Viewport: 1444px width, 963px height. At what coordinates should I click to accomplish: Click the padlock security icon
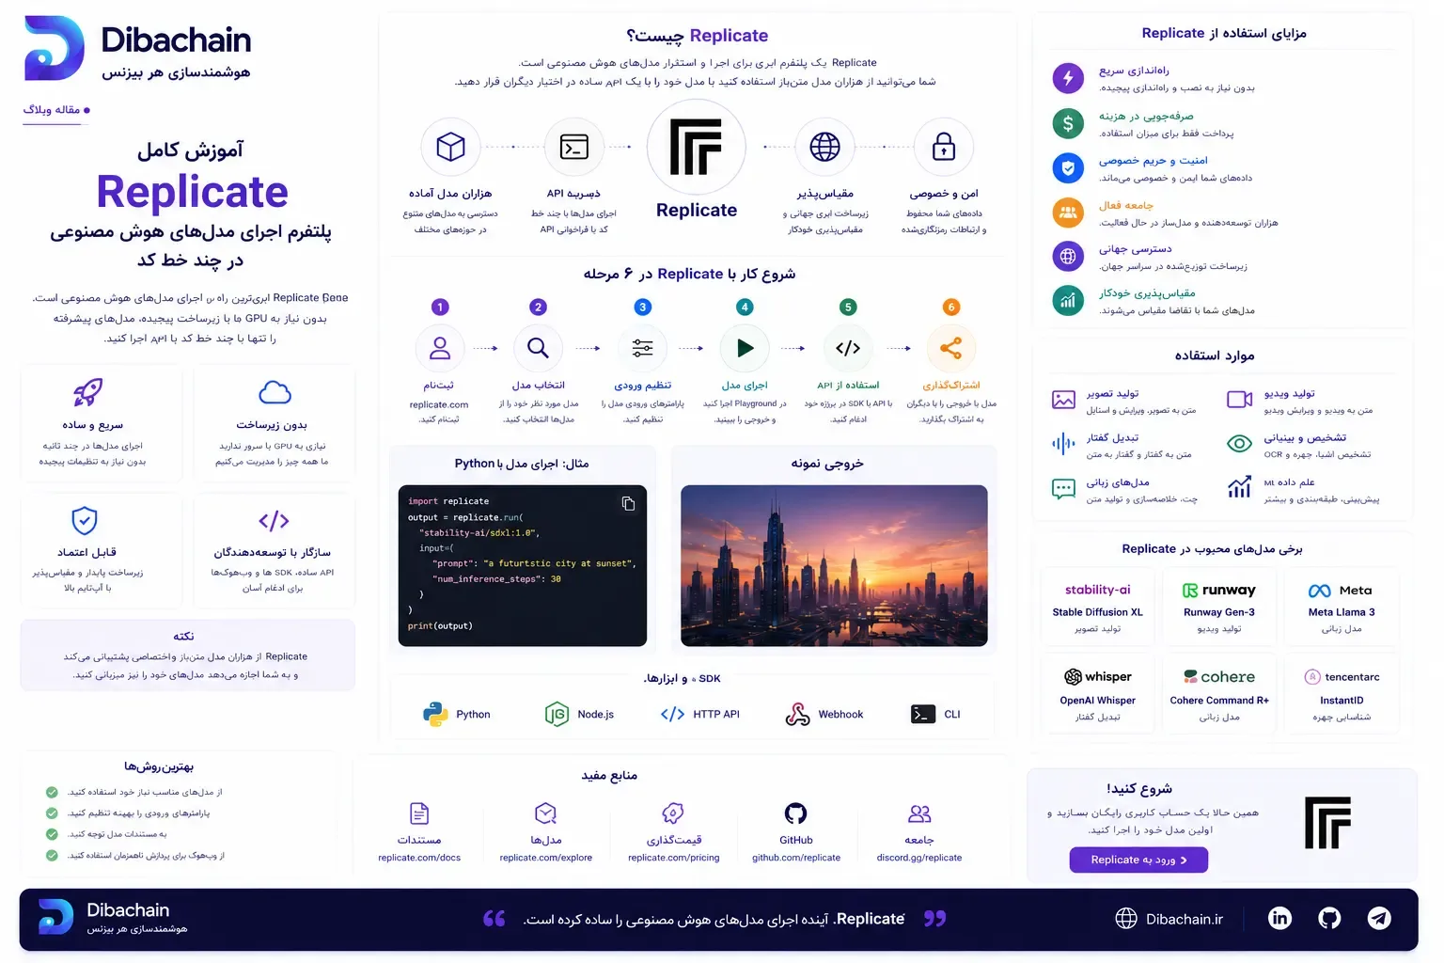point(943,147)
